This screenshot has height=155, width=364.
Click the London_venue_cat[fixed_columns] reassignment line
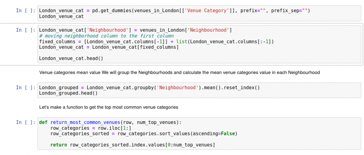(109, 47)
